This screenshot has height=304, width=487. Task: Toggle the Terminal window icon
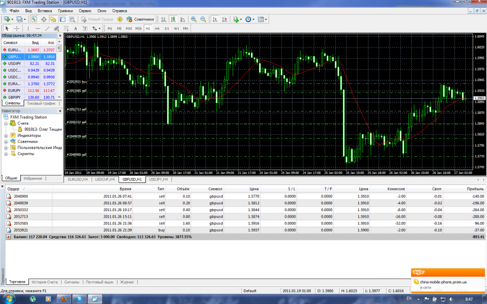pos(62,19)
